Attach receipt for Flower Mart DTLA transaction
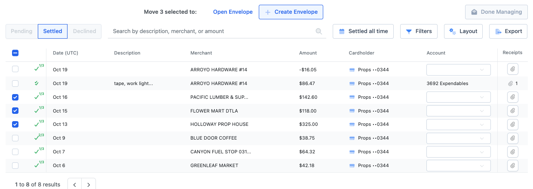This screenshot has height=189, width=533. tap(512, 111)
